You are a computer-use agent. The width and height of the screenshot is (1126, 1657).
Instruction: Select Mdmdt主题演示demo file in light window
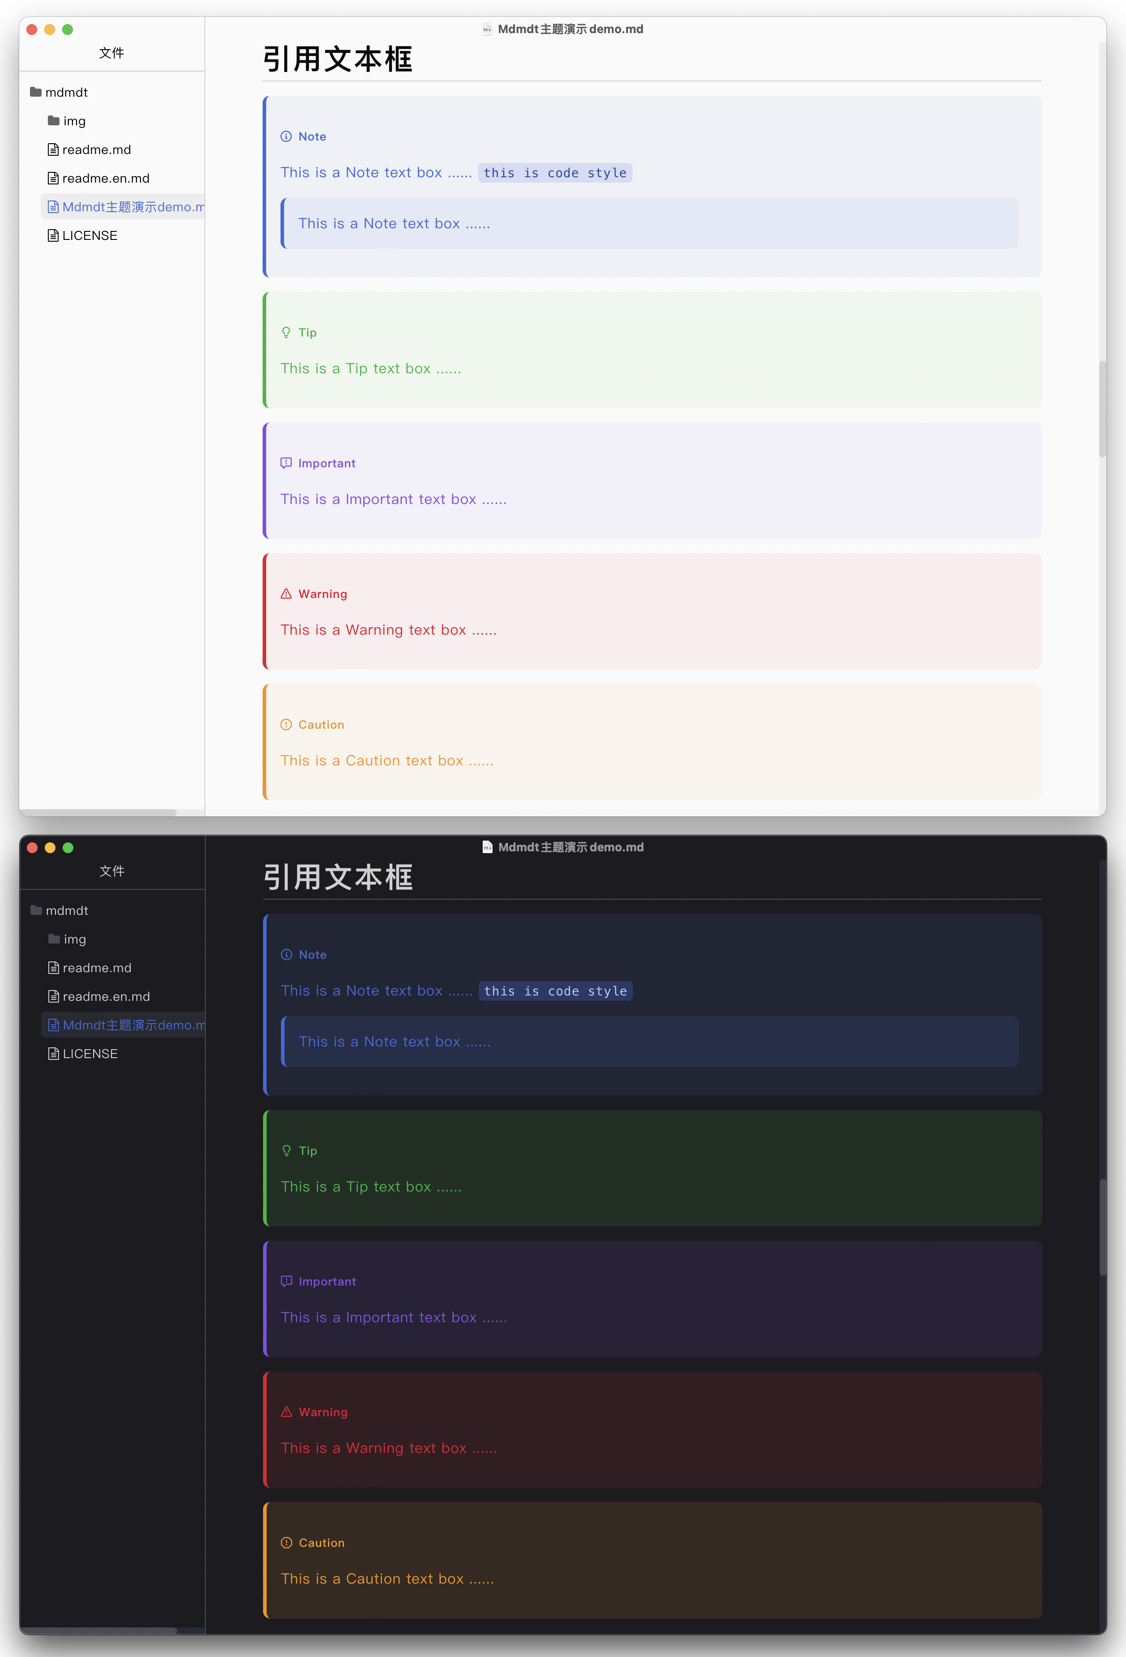click(123, 207)
